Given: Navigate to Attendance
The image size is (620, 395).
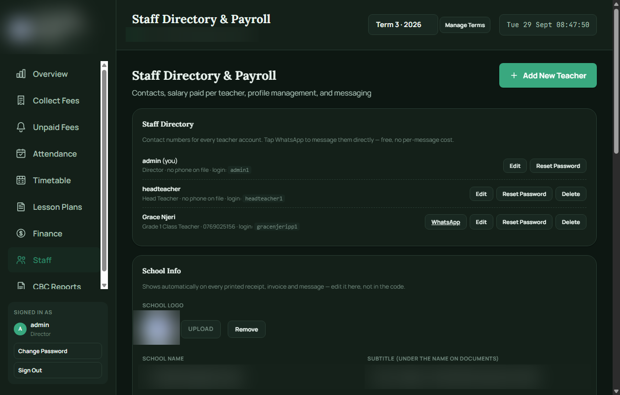Looking at the screenshot, I should (x=54, y=154).
